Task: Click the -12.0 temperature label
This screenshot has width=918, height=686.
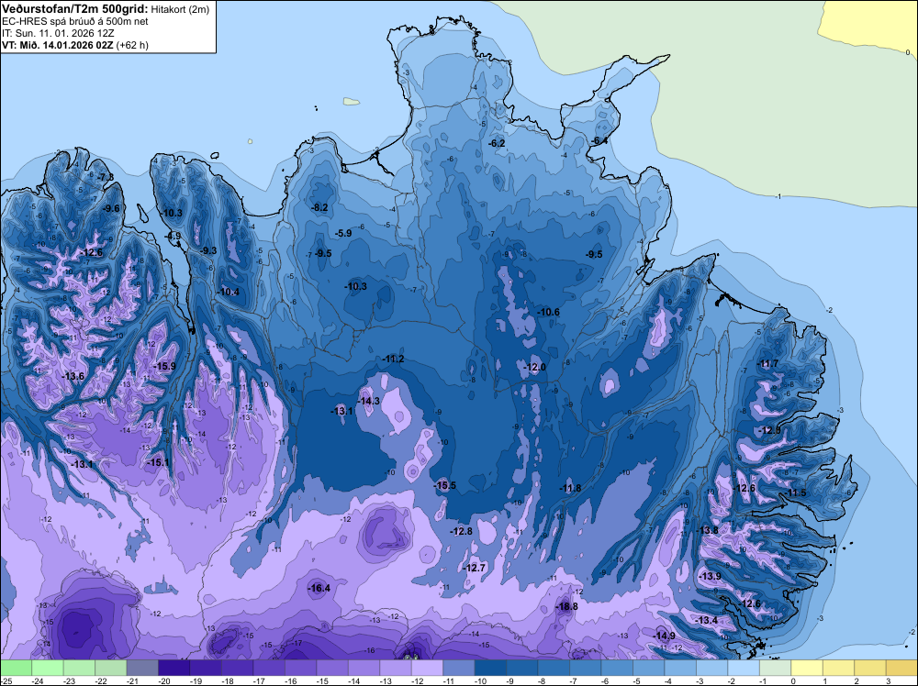Action: point(534,367)
